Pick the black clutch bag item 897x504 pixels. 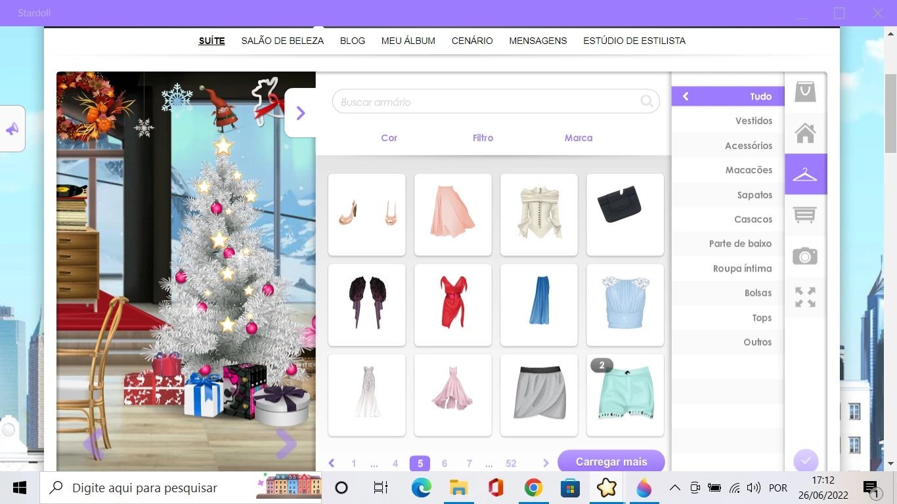625,215
